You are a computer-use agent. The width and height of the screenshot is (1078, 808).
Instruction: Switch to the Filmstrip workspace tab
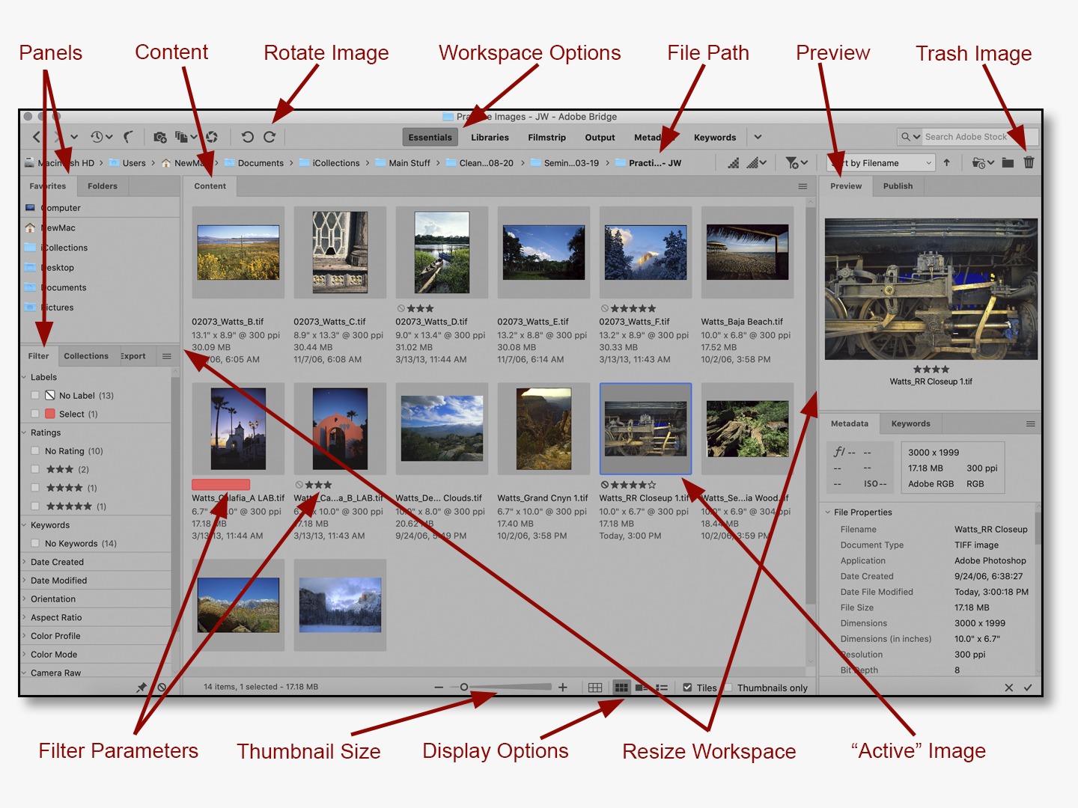click(x=546, y=137)
